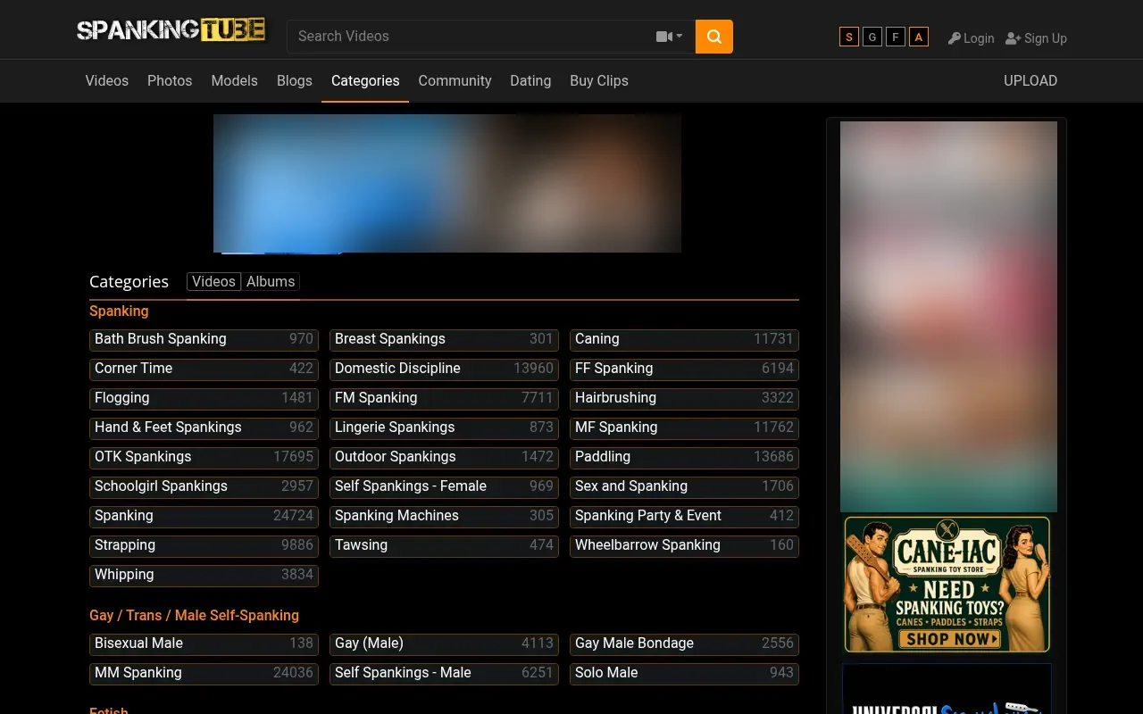Screen dimensions: 1143x714
Task: Click the Gay / Trans / Male Self-Spanking heading
Action: pyautogui.click(x=194, y=616)
